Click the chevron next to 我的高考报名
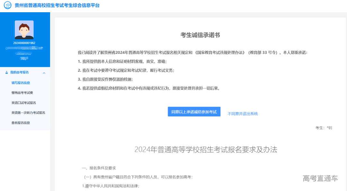 point(44,72)
